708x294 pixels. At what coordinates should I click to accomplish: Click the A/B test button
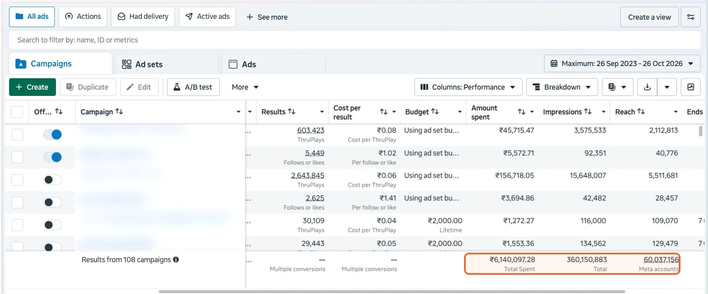click(x=193, y=87)
